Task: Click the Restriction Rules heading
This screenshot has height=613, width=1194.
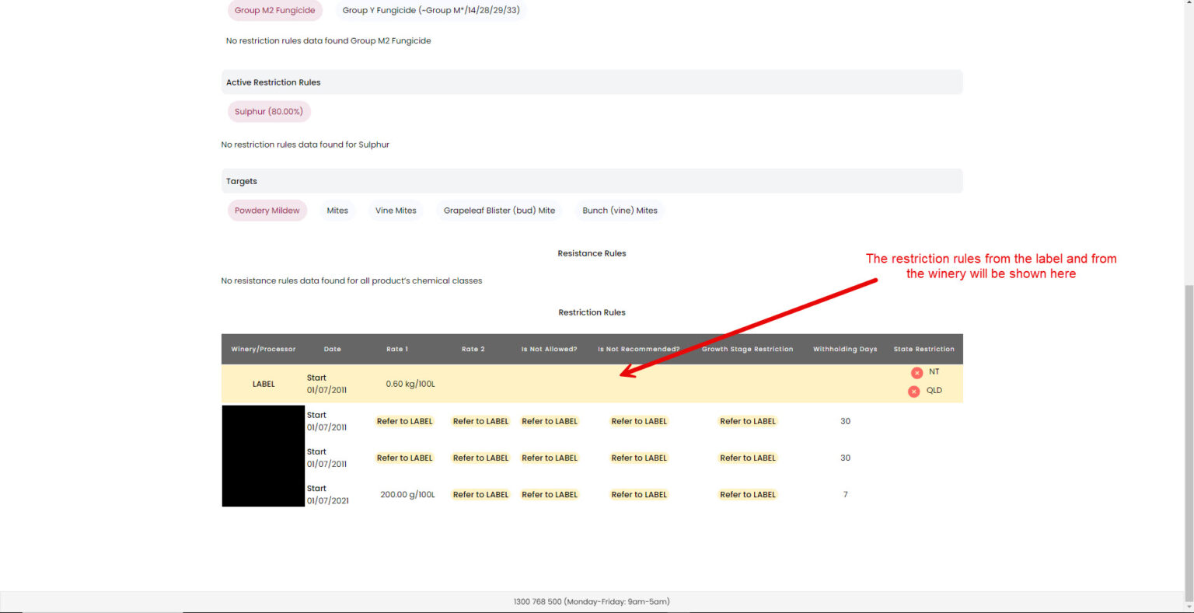Action: click(x=592, y=312)
